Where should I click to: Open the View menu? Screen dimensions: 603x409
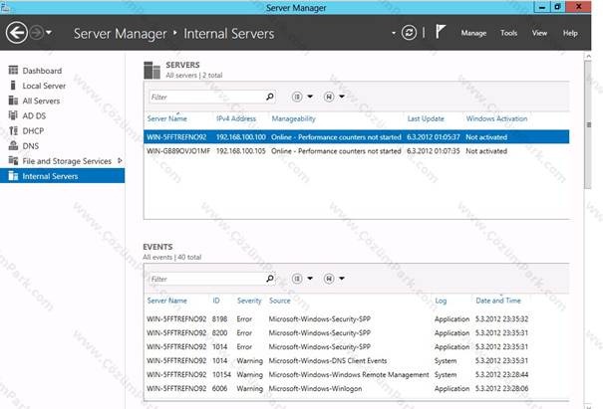point(539,33)
